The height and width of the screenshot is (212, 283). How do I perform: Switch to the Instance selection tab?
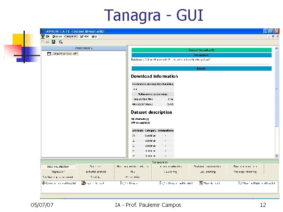[x=170, y=166]
